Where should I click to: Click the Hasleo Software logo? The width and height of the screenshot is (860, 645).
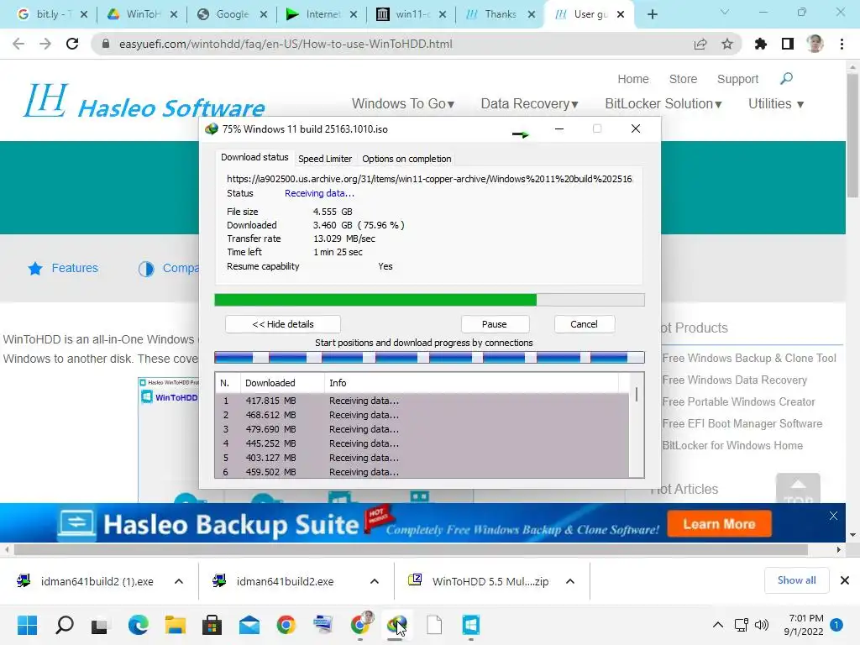pyautogui.click(x=144, y=101)
